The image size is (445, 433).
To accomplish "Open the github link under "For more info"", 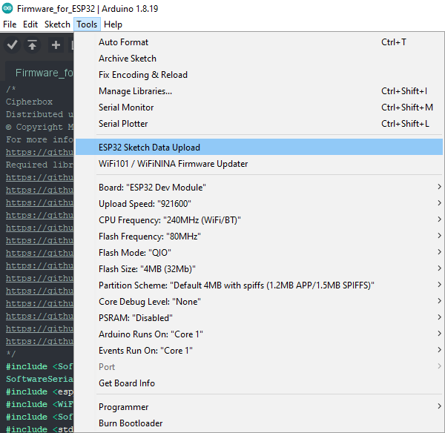I will [x=39, y=152].
